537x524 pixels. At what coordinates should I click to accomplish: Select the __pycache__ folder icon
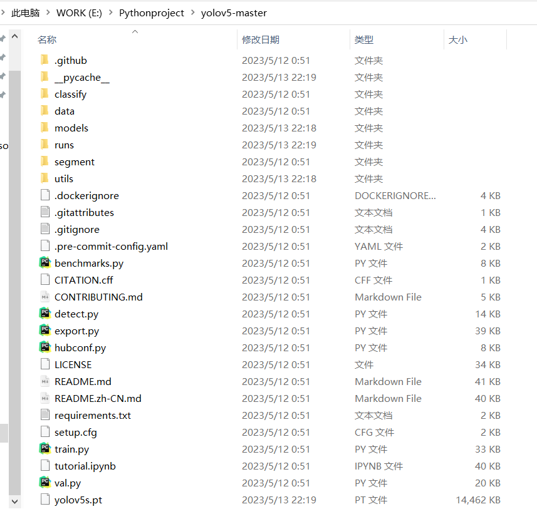[x=45, y=76]
